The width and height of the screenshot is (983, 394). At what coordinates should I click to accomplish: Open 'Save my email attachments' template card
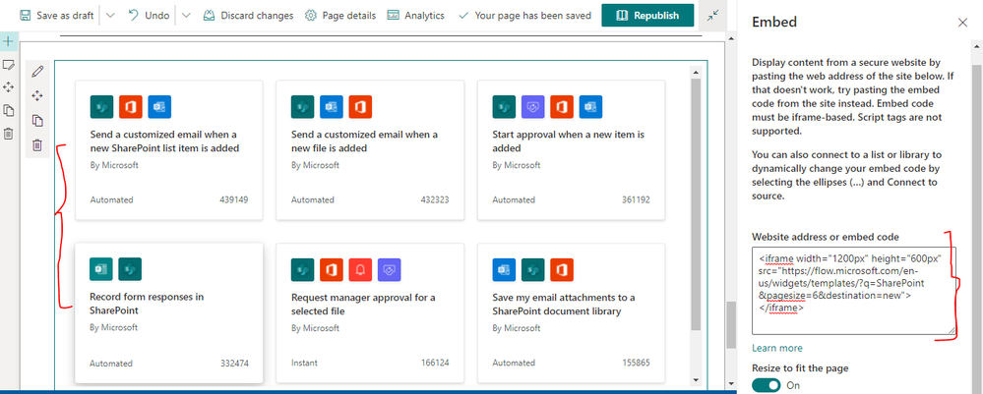pos(571,312)
